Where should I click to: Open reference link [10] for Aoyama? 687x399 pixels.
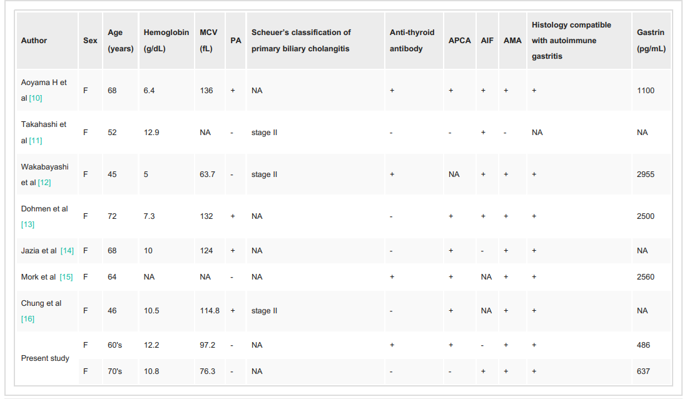tap(36, 99)
